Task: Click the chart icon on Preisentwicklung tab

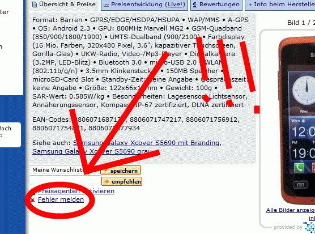Action: (x=106, y=5)
